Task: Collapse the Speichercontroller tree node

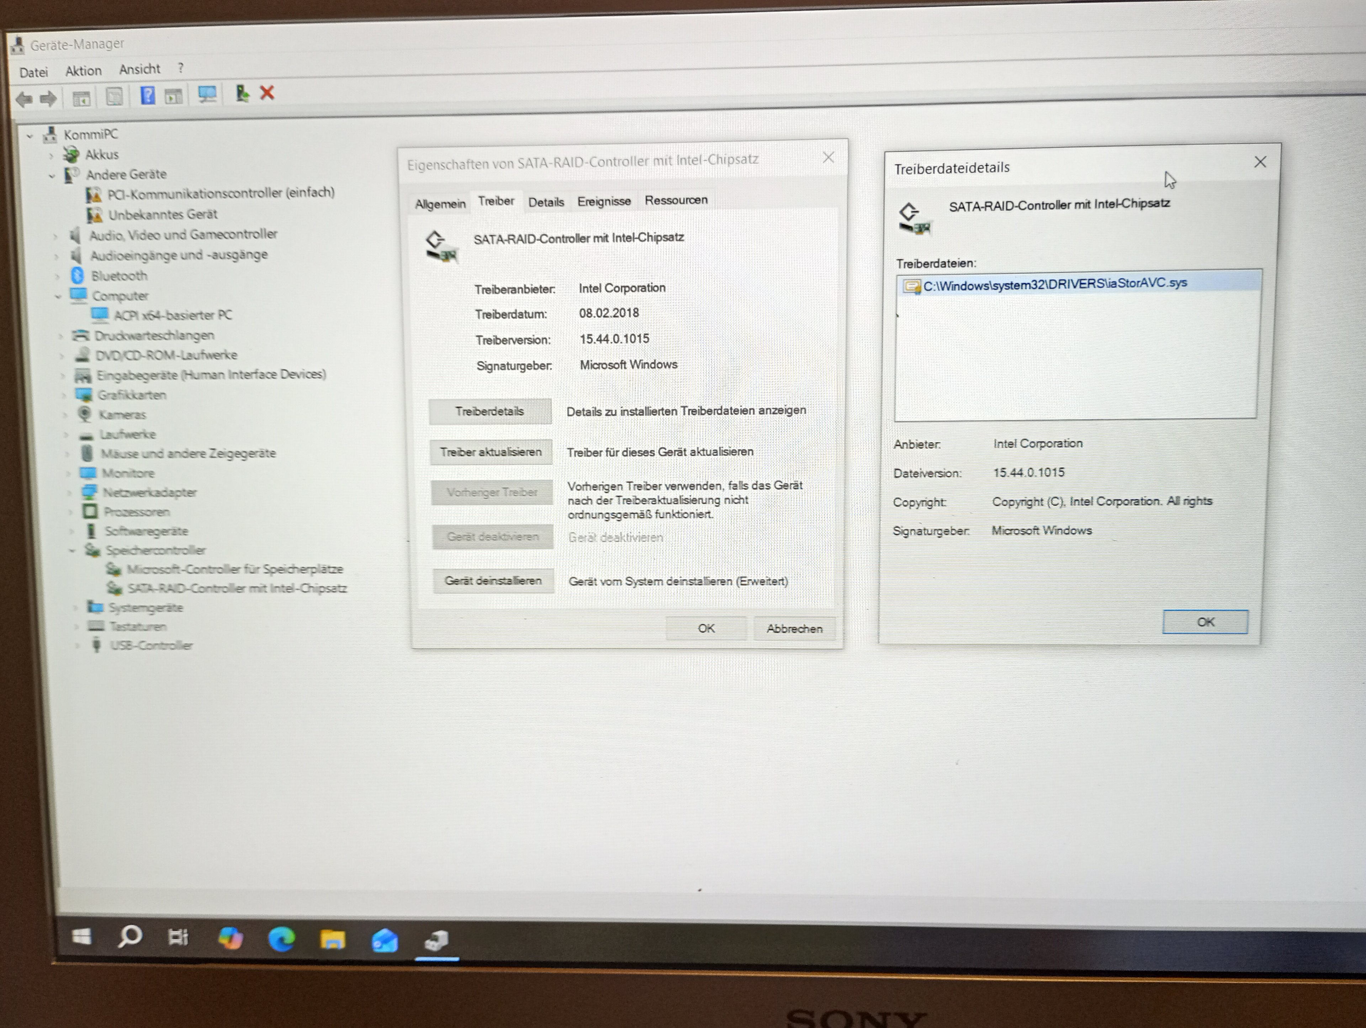Action: pyautogui.click(x=73, y=550)
